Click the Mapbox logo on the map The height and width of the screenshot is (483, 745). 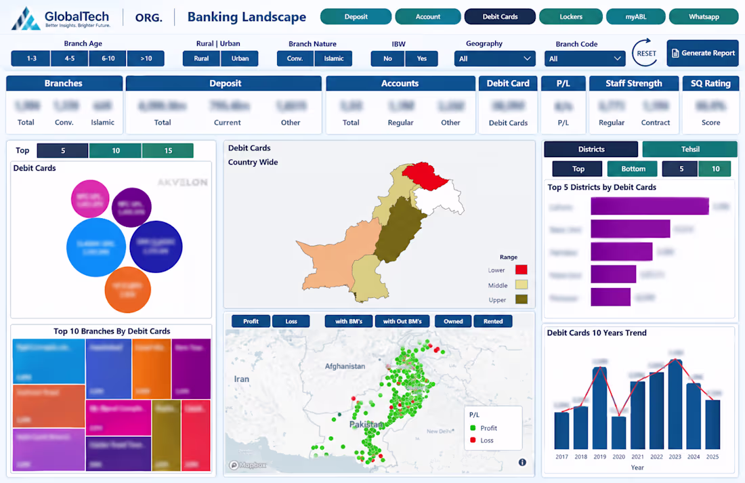point(247,465)
